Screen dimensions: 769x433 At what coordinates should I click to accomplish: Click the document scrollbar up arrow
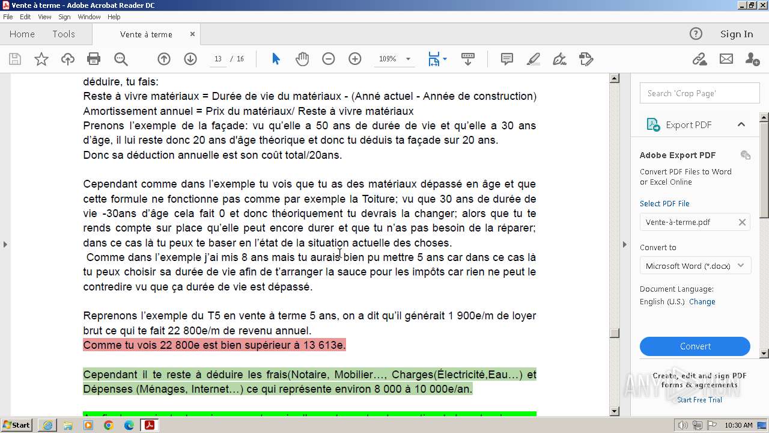click(615, 78)
